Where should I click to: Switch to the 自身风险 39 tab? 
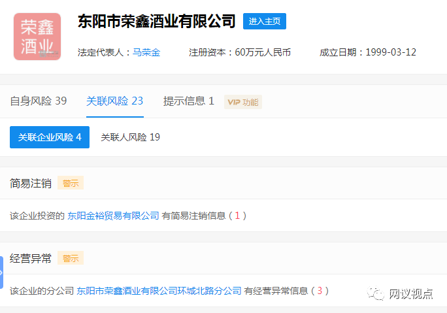point(38,101)
